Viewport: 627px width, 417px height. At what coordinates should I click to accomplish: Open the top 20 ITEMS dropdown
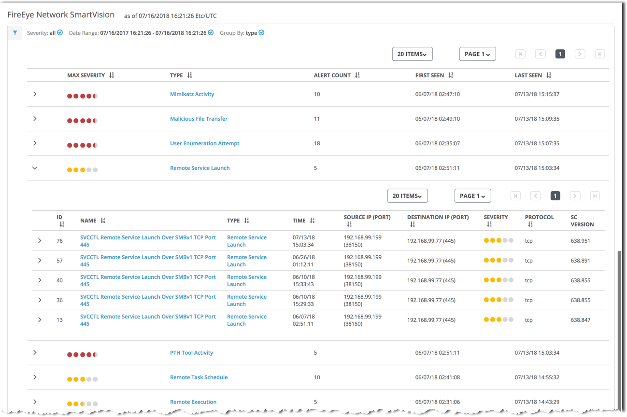pyautogui.click(x=412, y=54)
